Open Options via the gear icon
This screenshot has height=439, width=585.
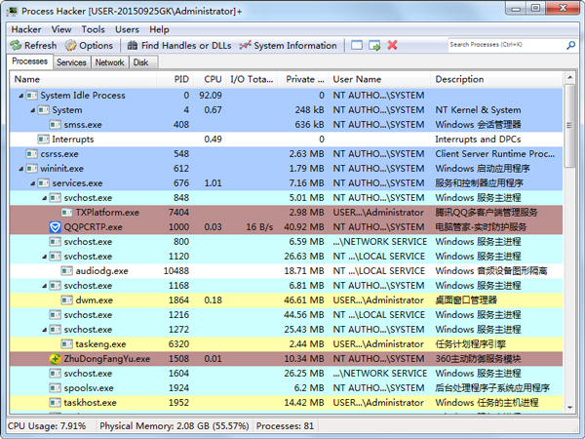71,45
